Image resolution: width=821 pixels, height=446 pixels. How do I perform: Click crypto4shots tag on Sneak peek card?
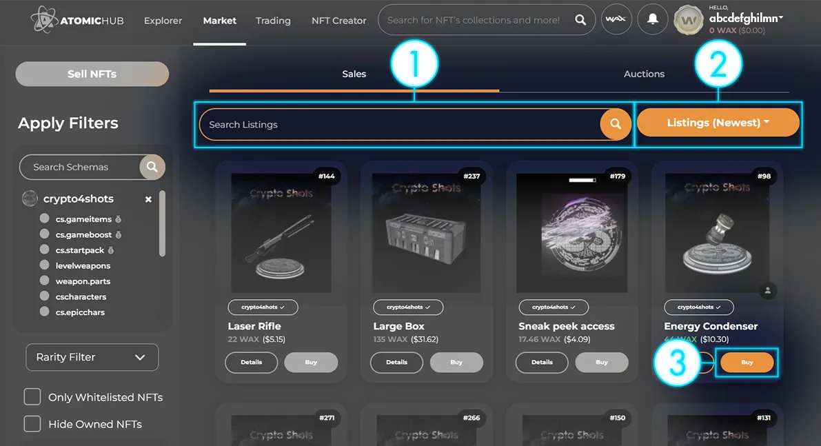[554, 307]
